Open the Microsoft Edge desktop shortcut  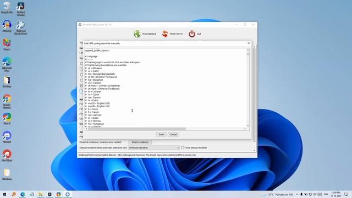click(7, 64)
